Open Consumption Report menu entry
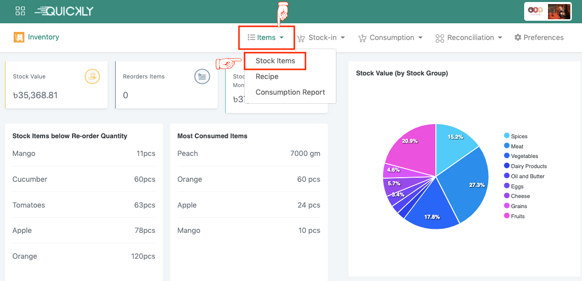The image size is (582, 281). [290, 92]
